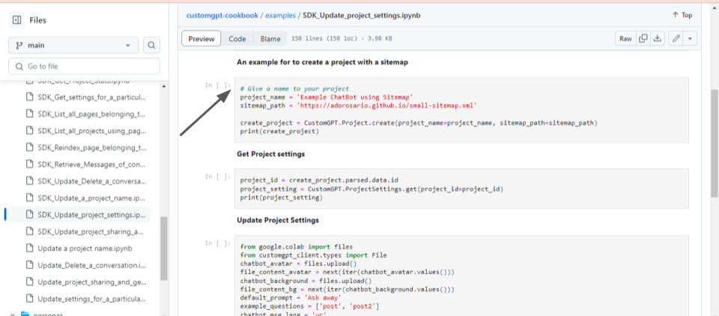The height and width of the screenshot is (316, 719).
Task: Open the main branch dropdown
Action: 73,46
